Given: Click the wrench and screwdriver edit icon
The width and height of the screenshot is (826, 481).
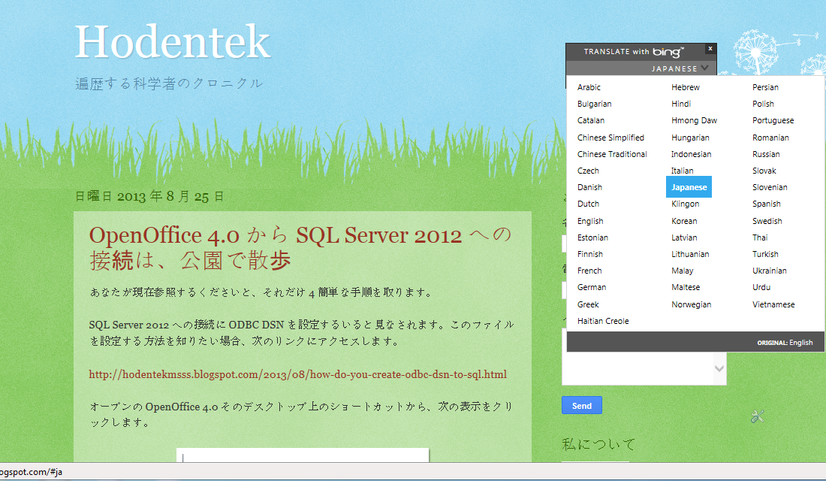Looking at the screenshot, I should (x=757, y=416).
